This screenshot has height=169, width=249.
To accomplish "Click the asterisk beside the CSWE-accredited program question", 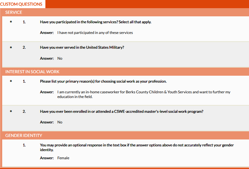I will [x=11, y=111].
